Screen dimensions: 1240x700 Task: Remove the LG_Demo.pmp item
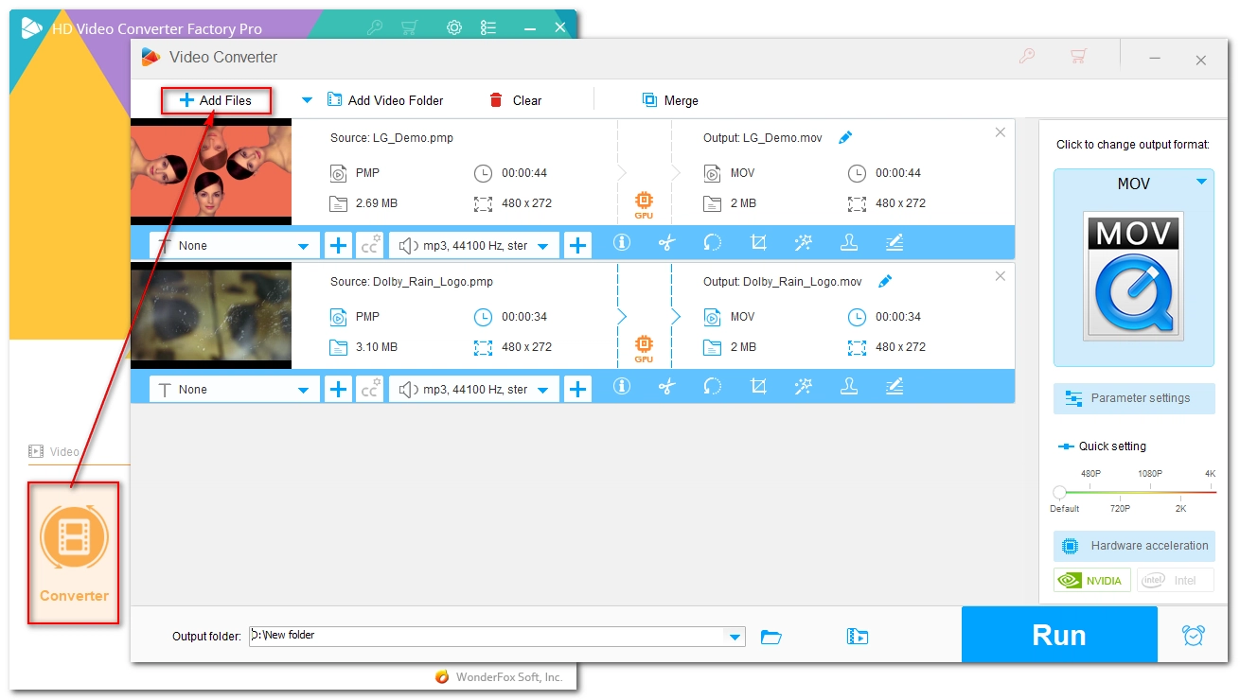click(1001, 132)
